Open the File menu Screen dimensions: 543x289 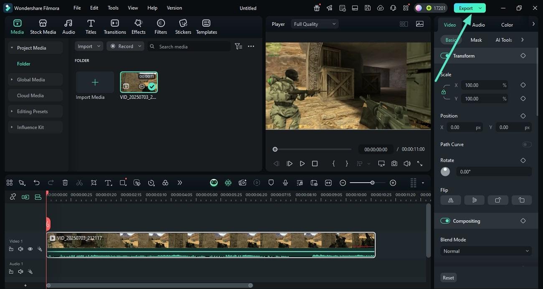point(77,8)
